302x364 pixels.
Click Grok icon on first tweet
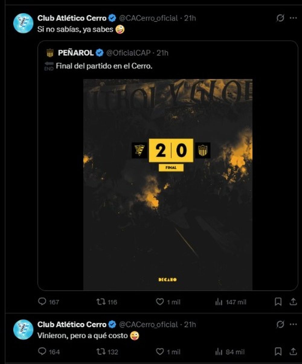click(280, 18)
